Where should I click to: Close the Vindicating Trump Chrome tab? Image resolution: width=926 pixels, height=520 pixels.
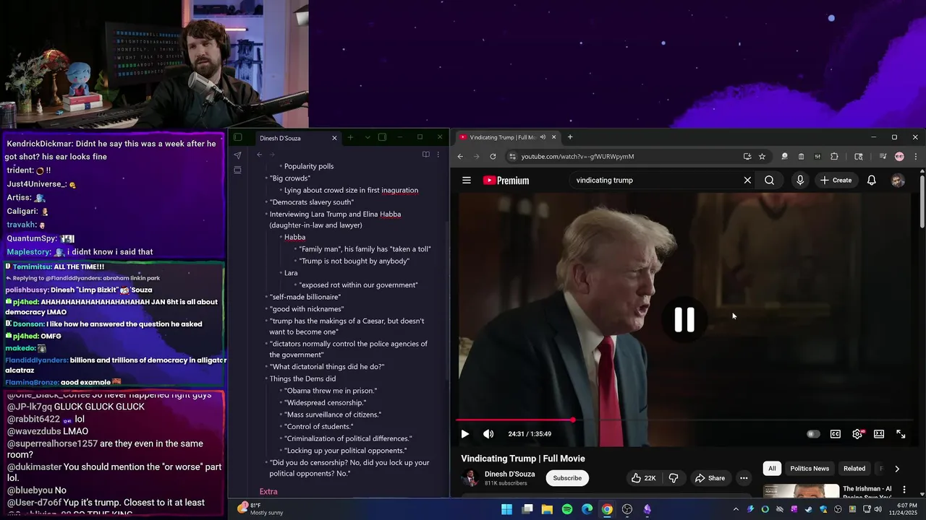coord(554,137)
